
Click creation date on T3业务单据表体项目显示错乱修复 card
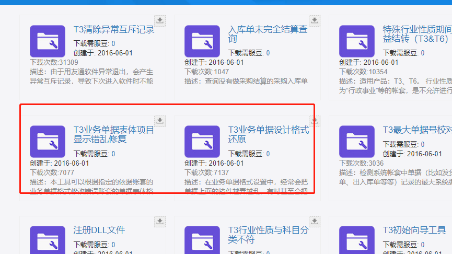pos(60,164)
